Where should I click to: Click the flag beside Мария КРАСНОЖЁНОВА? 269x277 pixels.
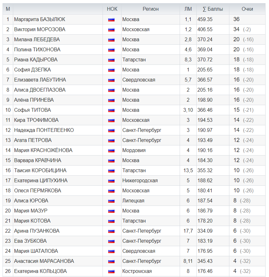tap(111, 150)
